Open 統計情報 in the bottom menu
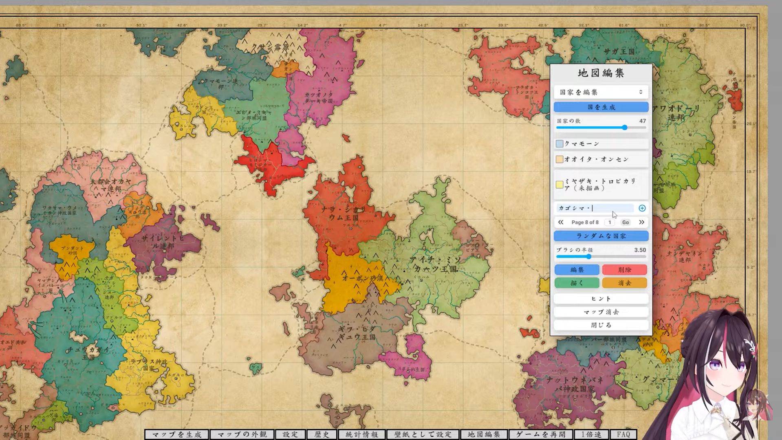The image size is (782, 440). click(x=361, y=434)
